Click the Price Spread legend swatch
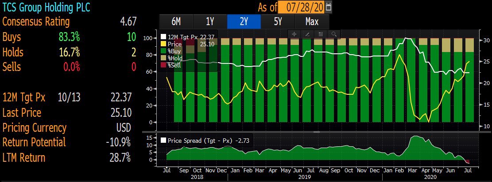 (163, 141)
